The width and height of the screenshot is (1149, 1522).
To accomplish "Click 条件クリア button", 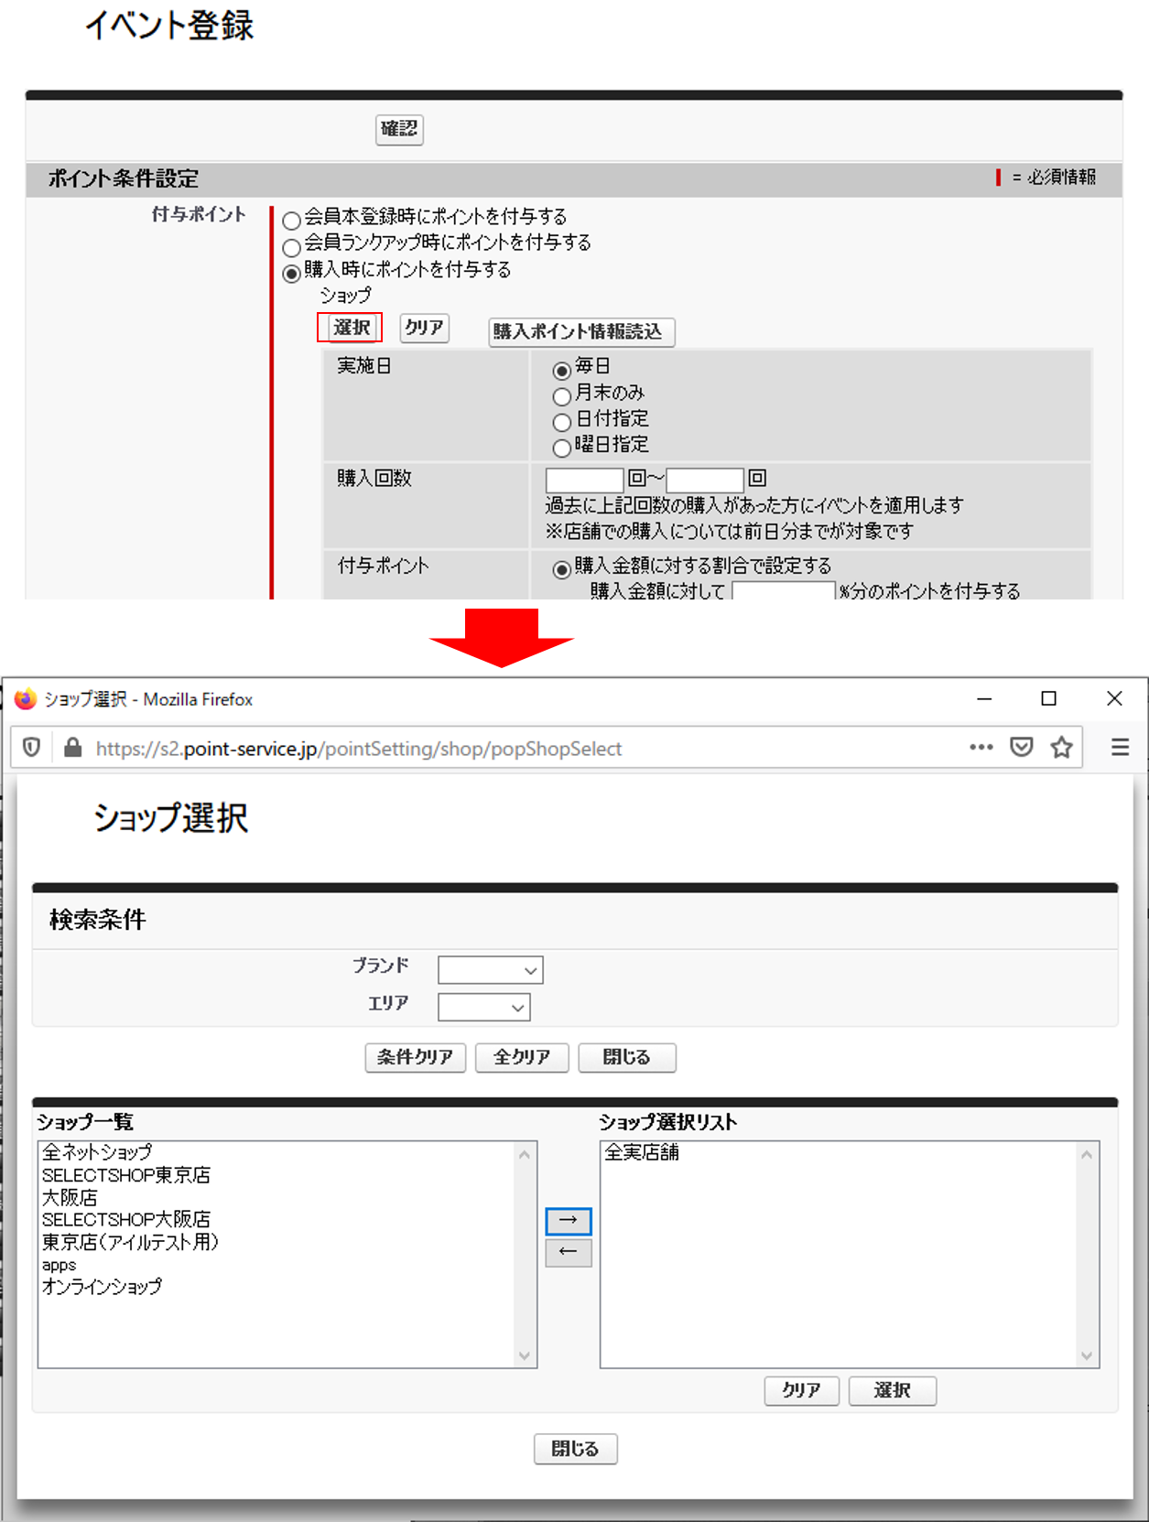I will [x=415, y=1057].
